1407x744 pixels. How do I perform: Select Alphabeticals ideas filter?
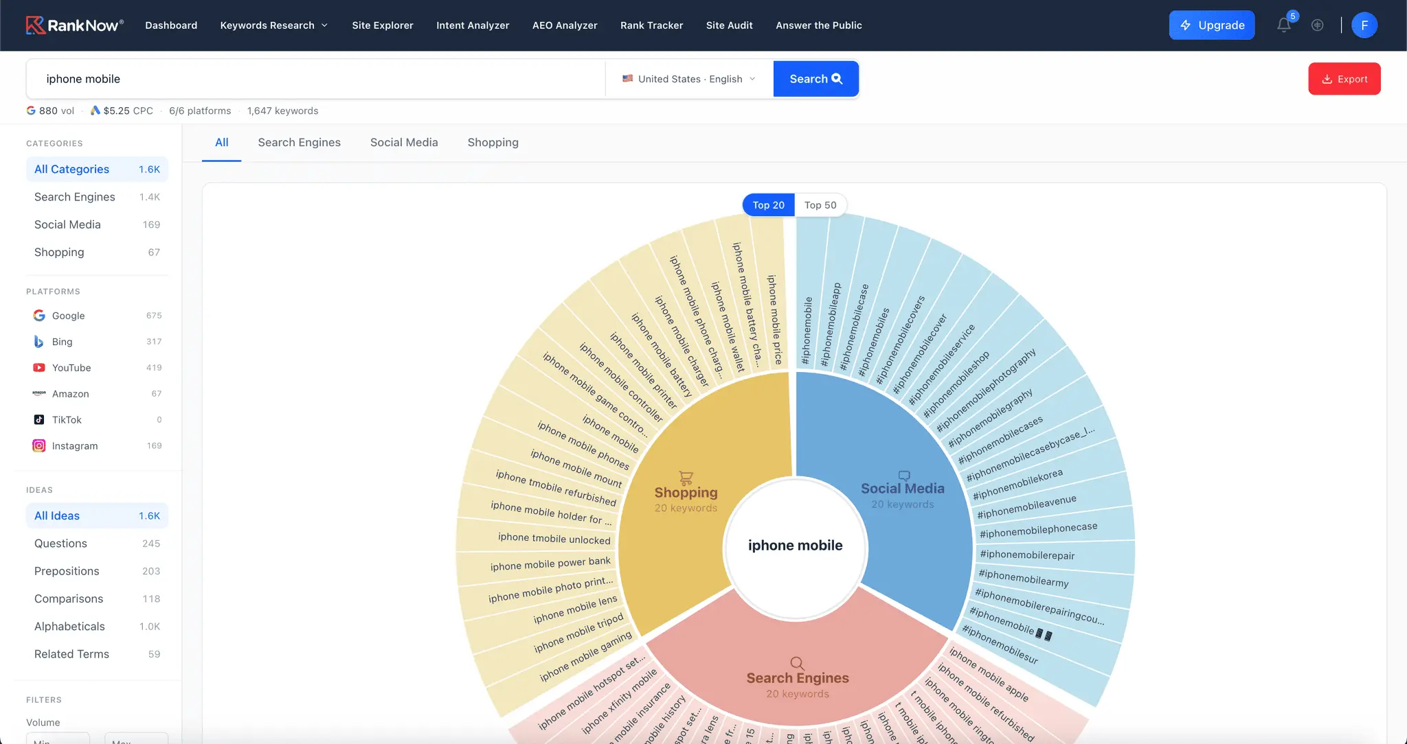click(97, 627)
